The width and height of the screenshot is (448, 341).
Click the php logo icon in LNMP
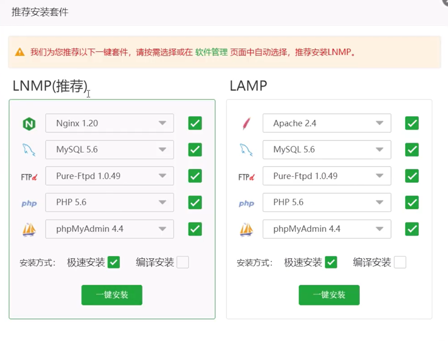(29, 203)
